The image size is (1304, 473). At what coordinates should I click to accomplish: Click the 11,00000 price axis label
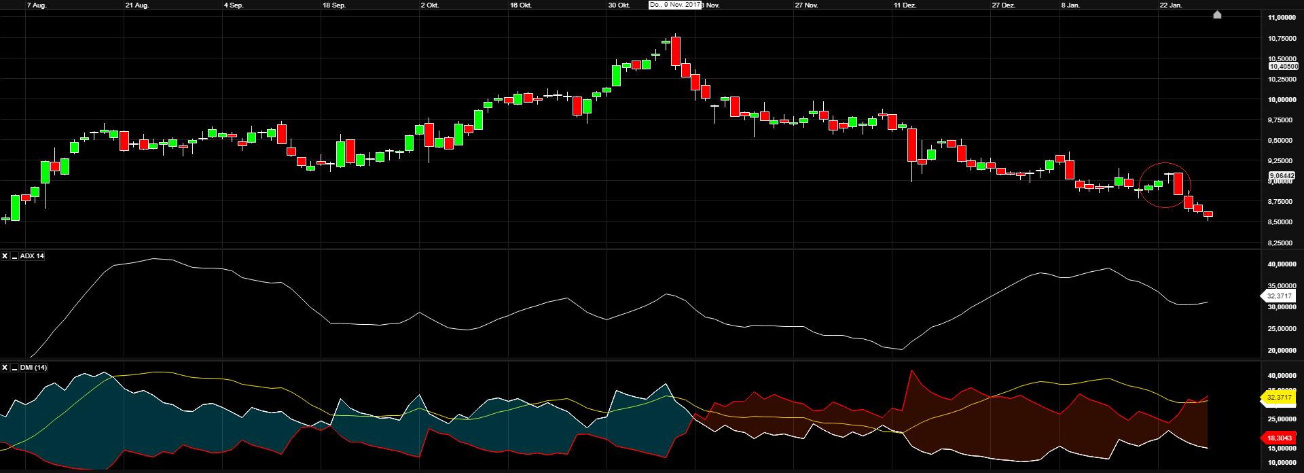pos(1282,18)
